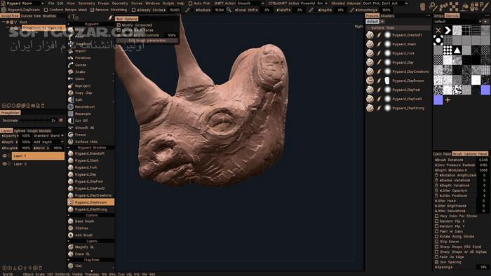Viewport: 491px width, 276px height.
Task: Open the Geometry menu
Action: tap(120, 4)
